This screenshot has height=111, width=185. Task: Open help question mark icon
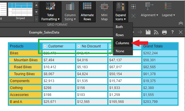coord(172,32)
